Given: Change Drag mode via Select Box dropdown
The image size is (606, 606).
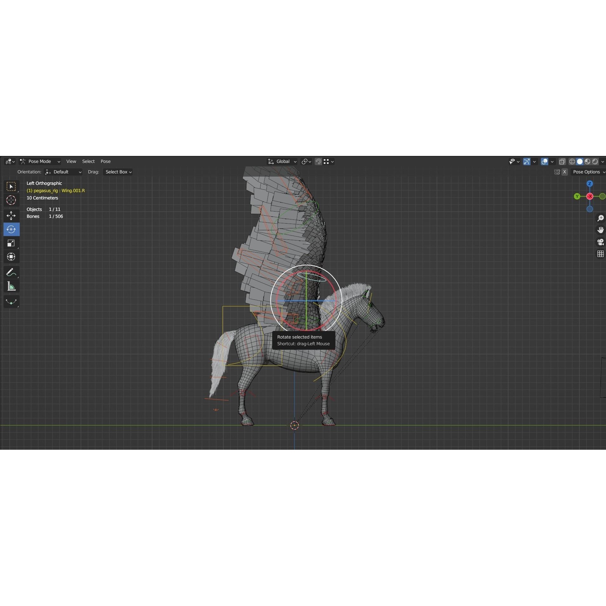Looking at the screenshot, I should [118, 172].
